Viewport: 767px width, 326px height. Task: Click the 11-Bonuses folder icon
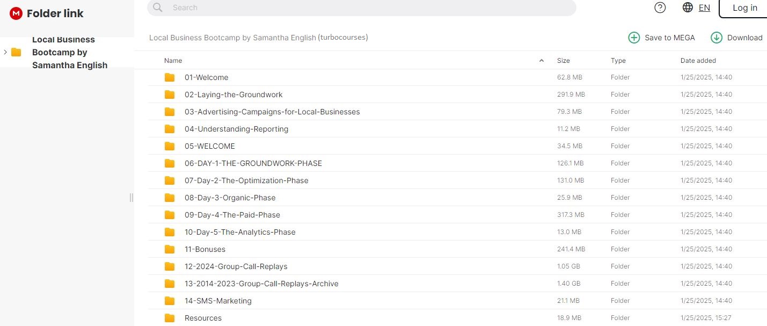tap(170, 249)
